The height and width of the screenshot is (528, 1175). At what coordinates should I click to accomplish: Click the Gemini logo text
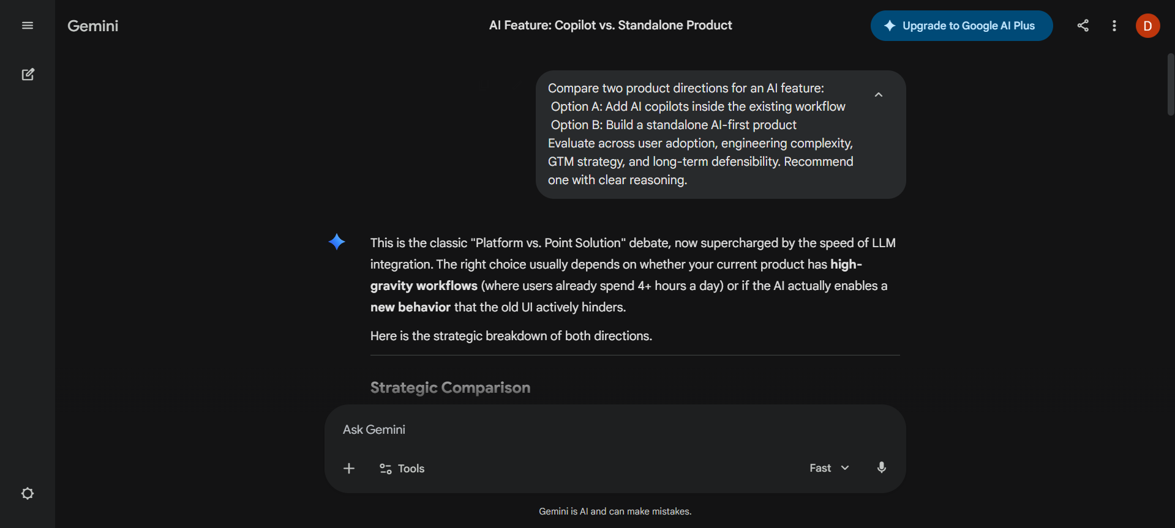(x=92, y=26)
